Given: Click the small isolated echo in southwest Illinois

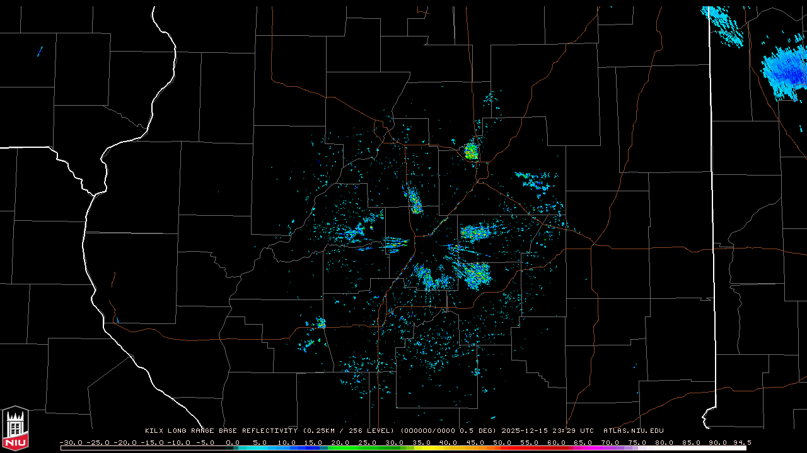Looking at the screenshot, I should [321, 323].
